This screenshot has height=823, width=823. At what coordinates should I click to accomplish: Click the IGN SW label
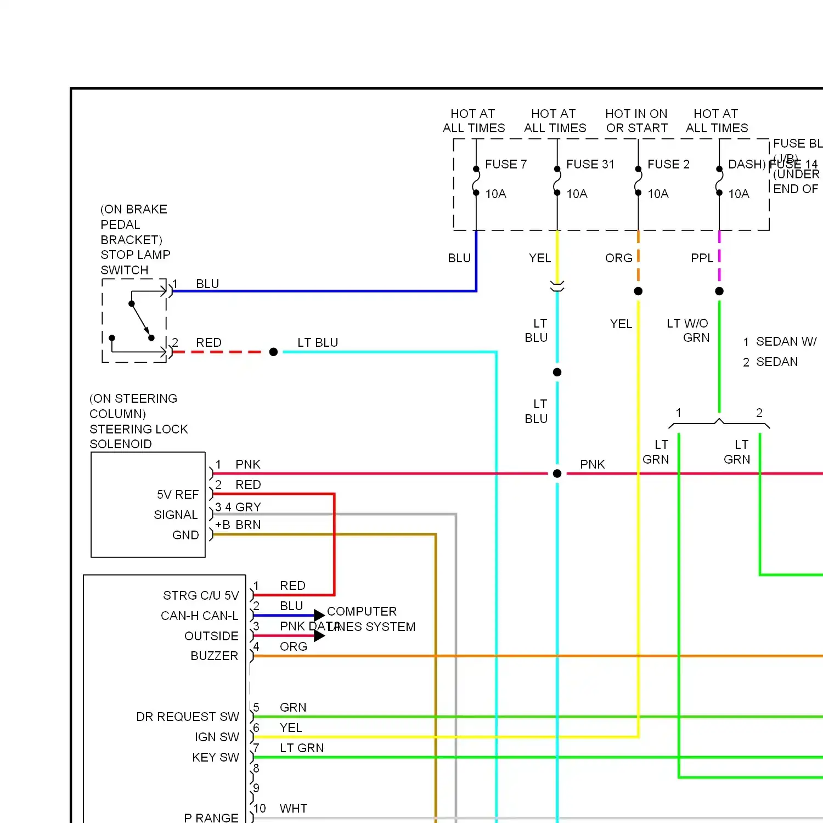tap(217, 737)
